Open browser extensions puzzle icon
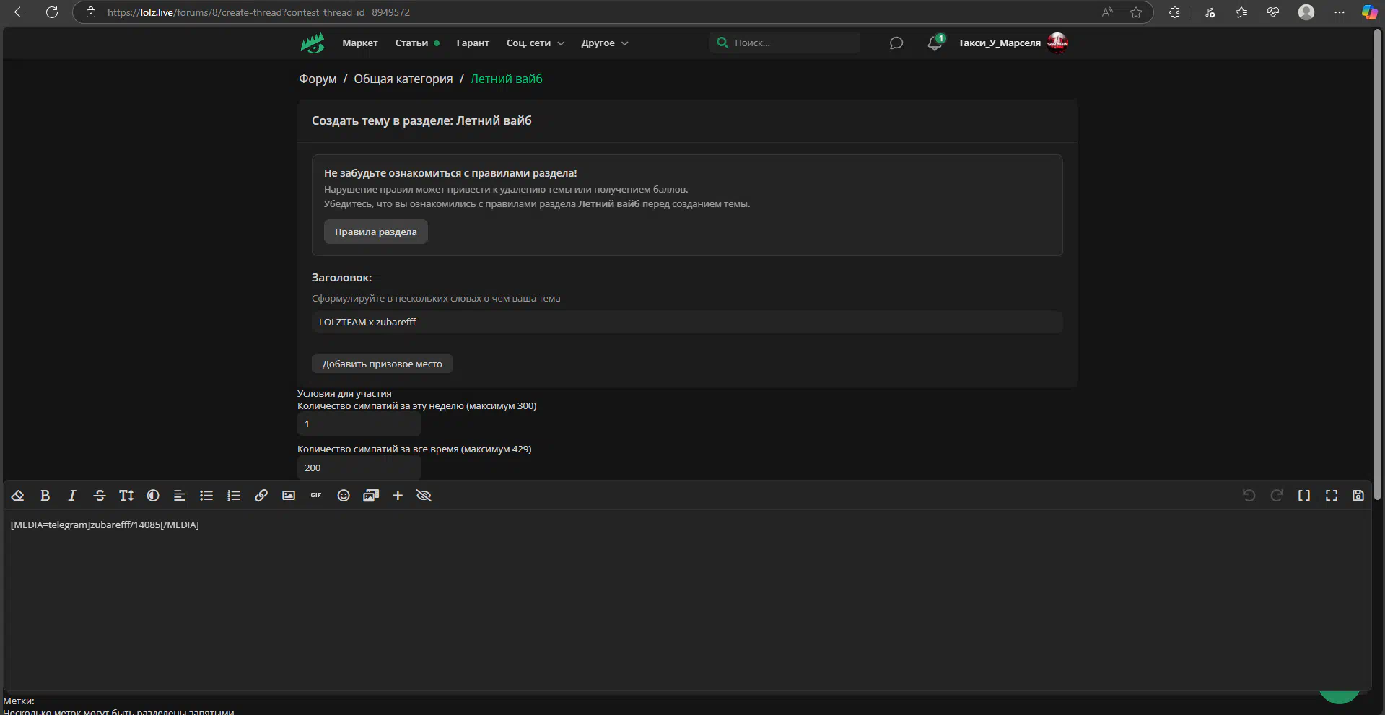 [1174, 12]
